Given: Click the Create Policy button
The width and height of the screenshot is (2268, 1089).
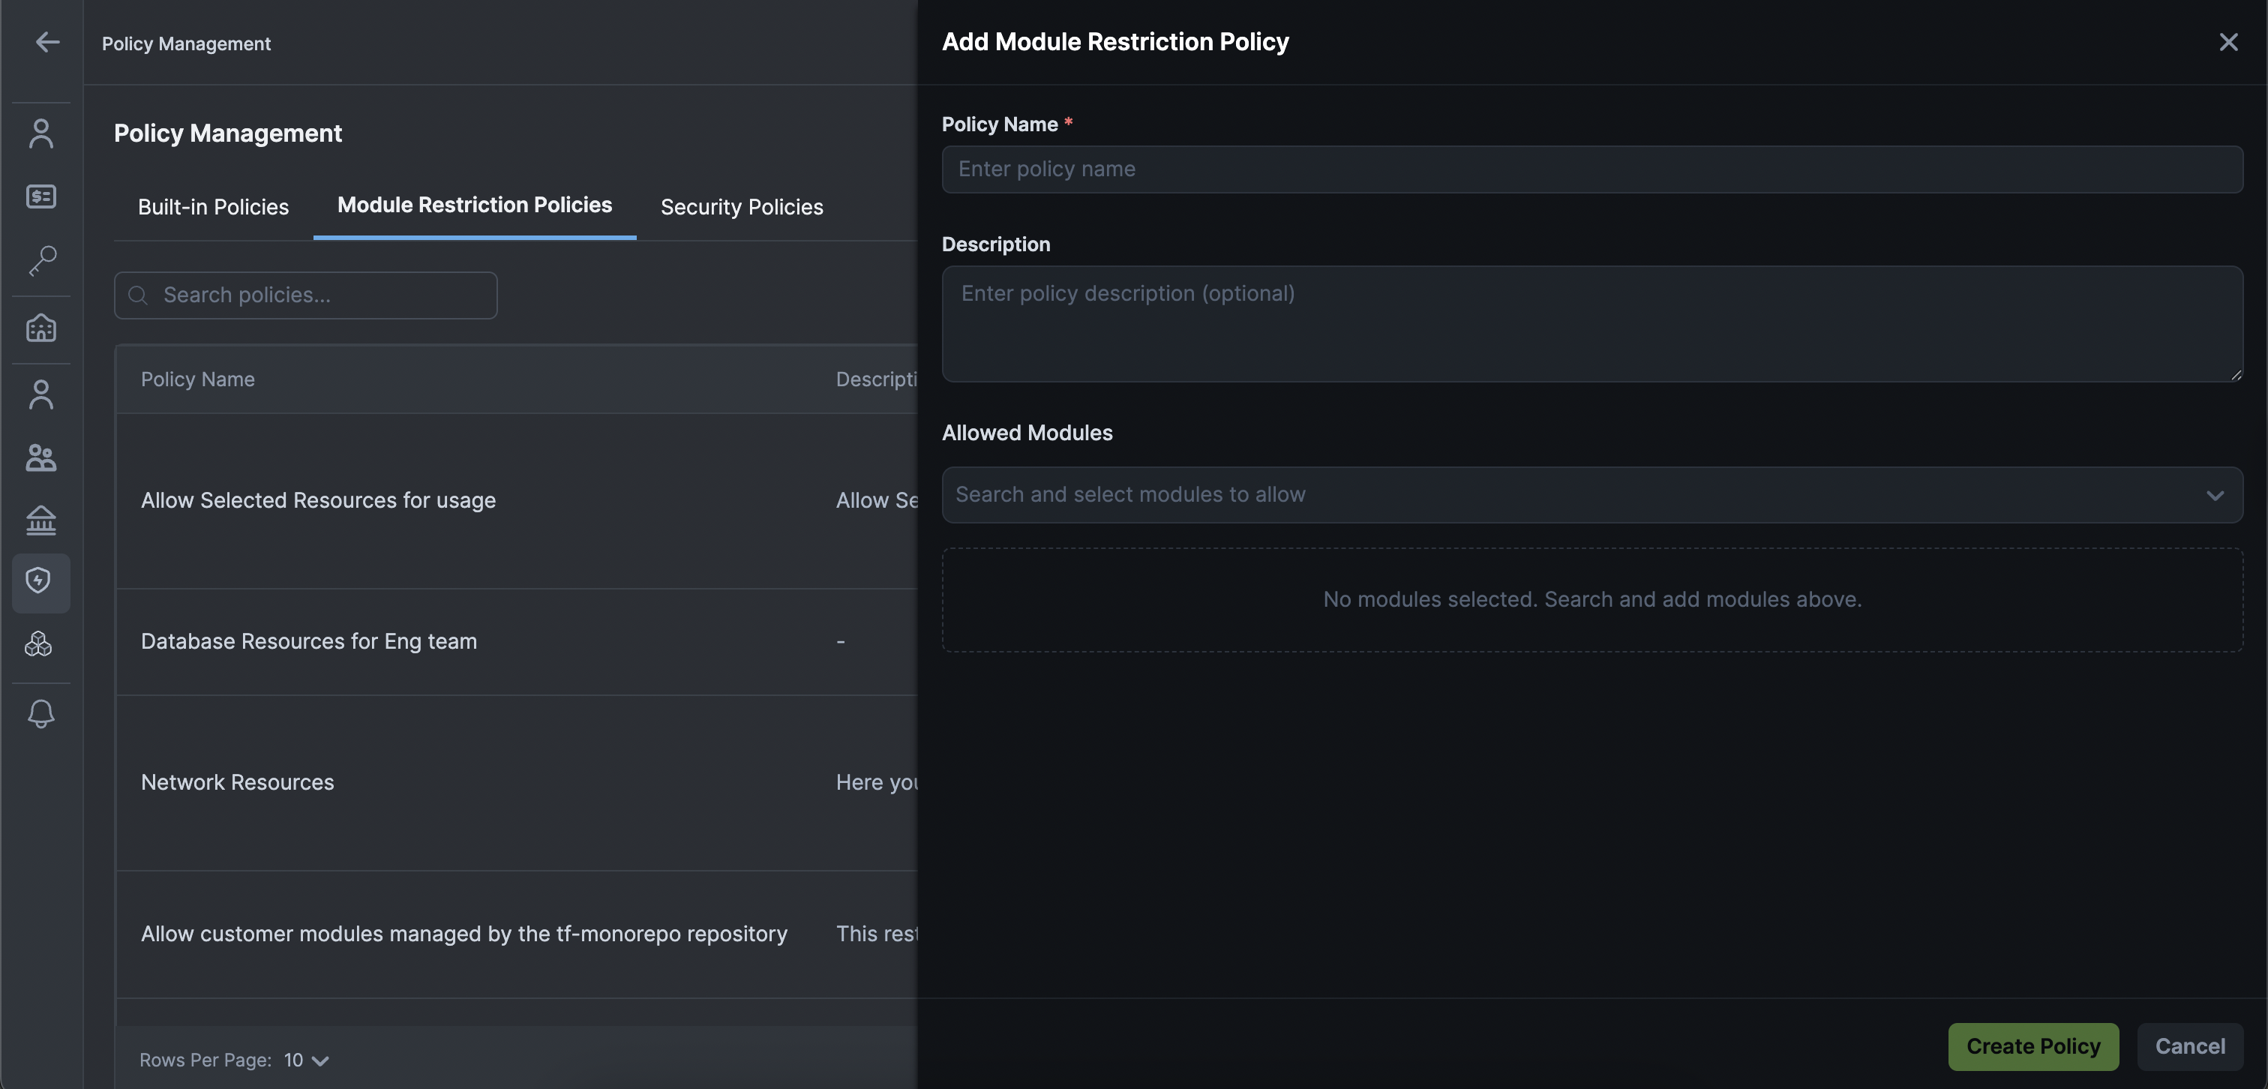Looking at the screenshot, I should click(x=2033, y=1047).
